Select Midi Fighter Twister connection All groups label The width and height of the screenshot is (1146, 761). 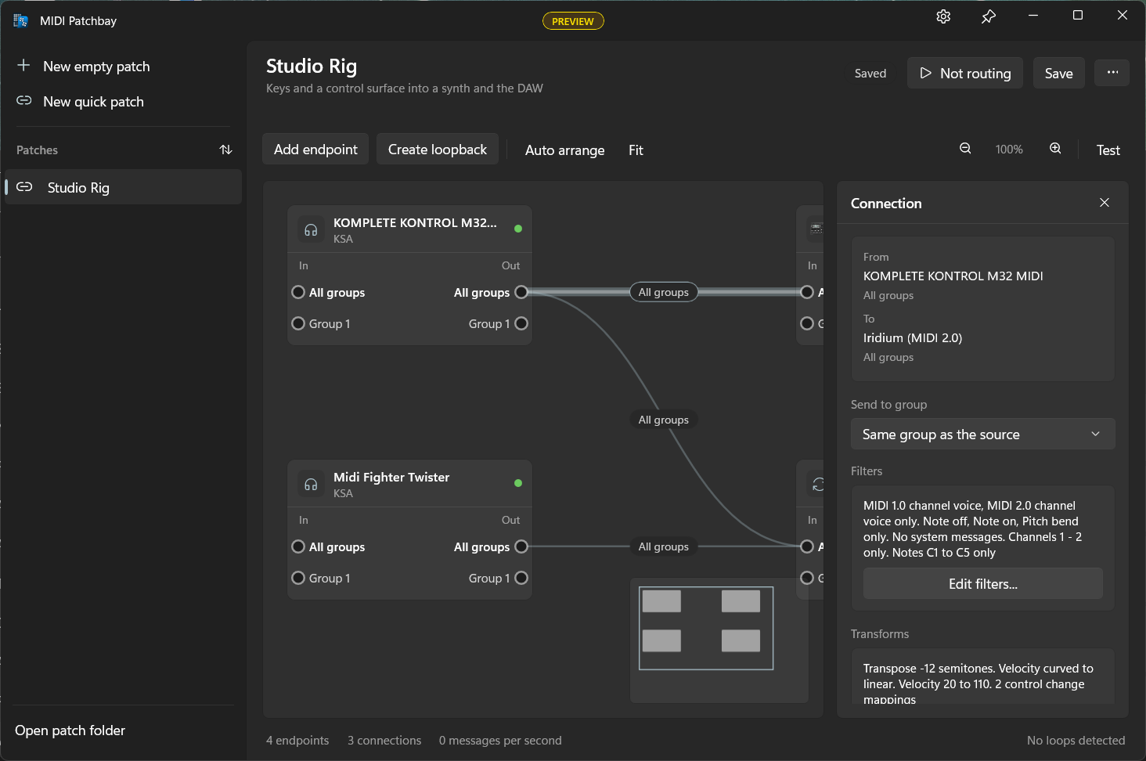point(664,546)
